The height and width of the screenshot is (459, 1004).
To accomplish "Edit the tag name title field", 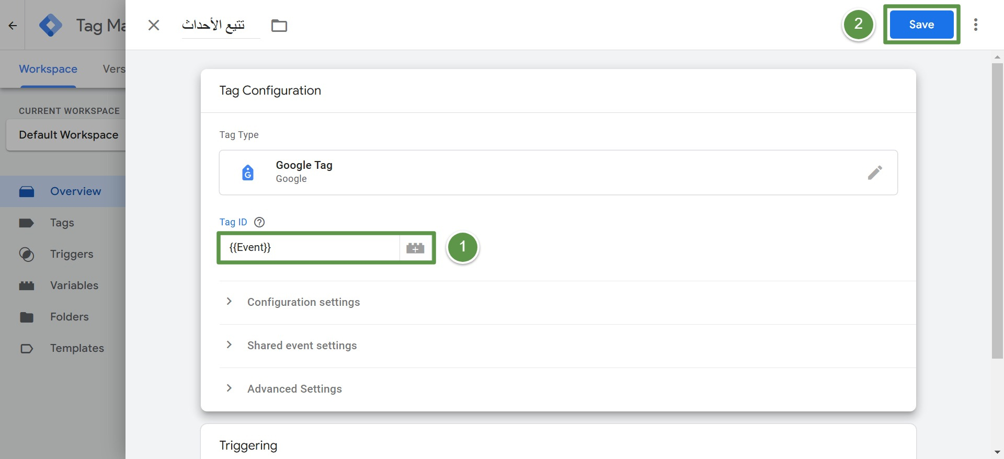I will pos(221,25).
